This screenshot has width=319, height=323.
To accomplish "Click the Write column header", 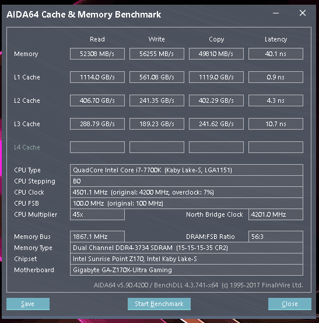I will [157, 39].
